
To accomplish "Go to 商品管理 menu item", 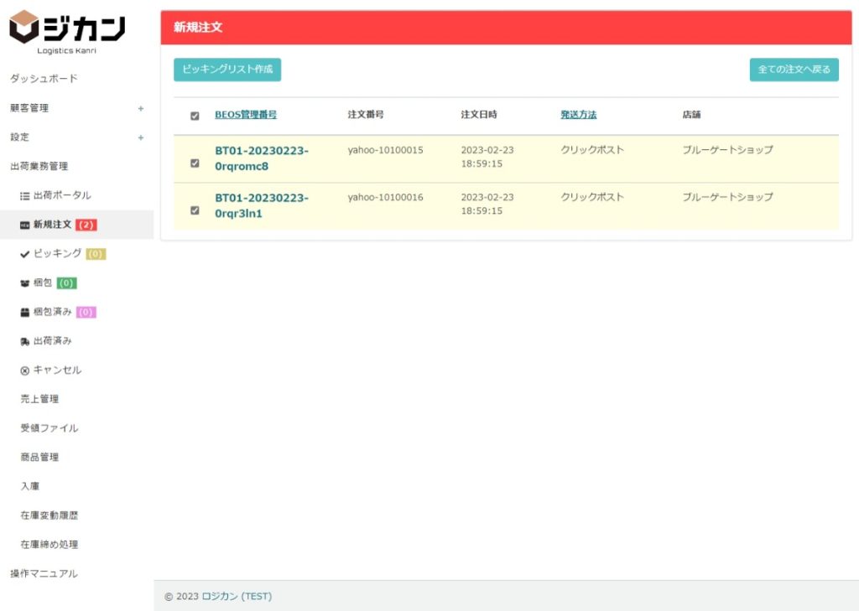I will 39,457.
